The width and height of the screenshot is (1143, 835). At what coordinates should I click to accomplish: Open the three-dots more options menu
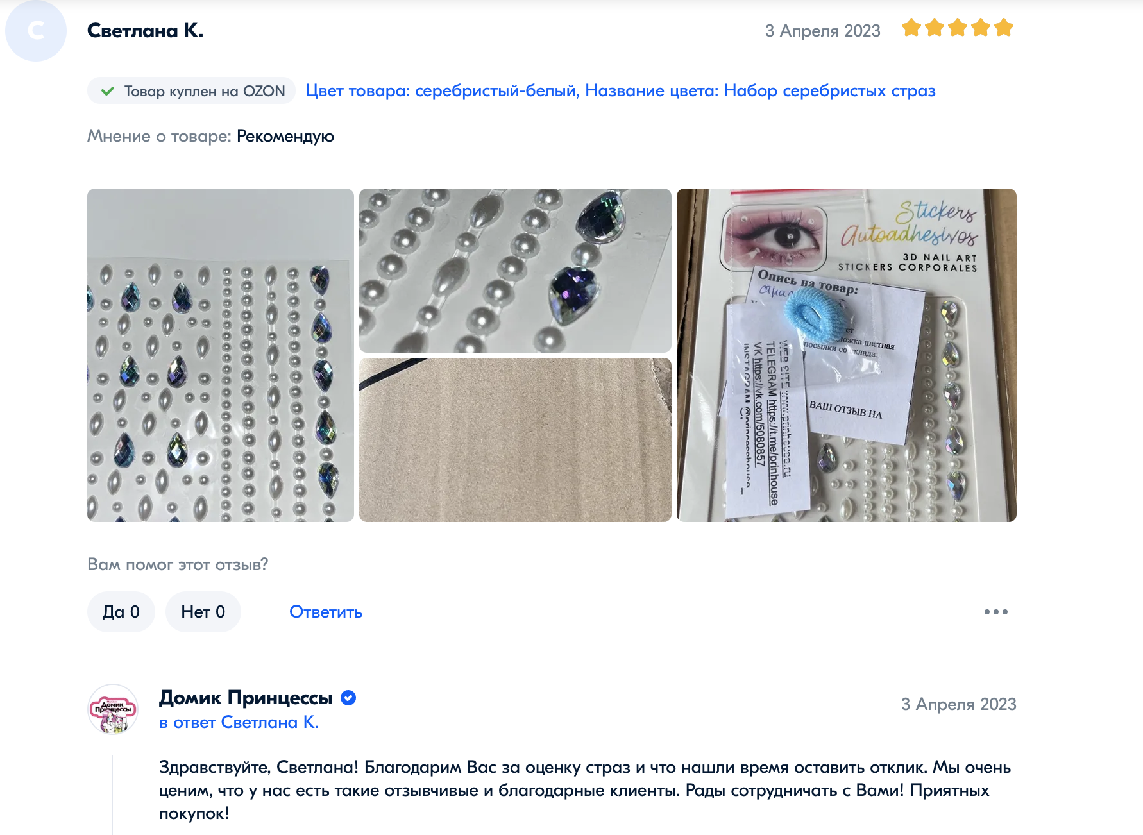(995, 612)
